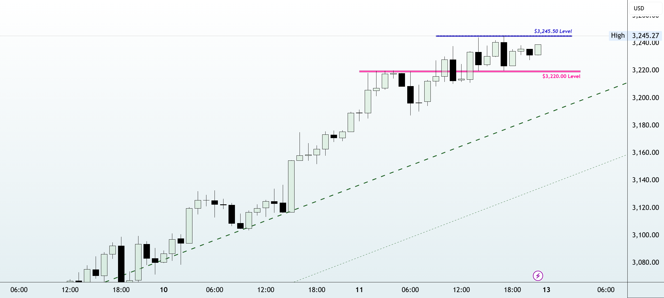The width and height of the screenshot is (664, 298).
Task: Click the date 10 on time axis
Action: click(x=164, y=290)
